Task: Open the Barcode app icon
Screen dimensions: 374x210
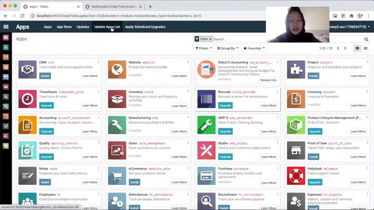Action: (206, 99)
